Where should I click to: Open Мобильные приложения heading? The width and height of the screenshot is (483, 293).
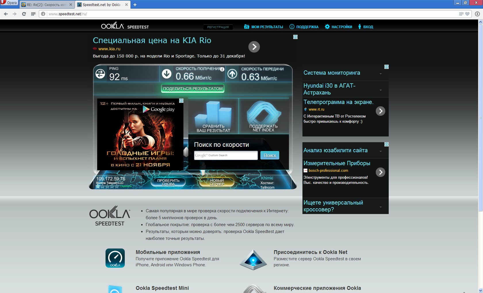pos(168,252)
